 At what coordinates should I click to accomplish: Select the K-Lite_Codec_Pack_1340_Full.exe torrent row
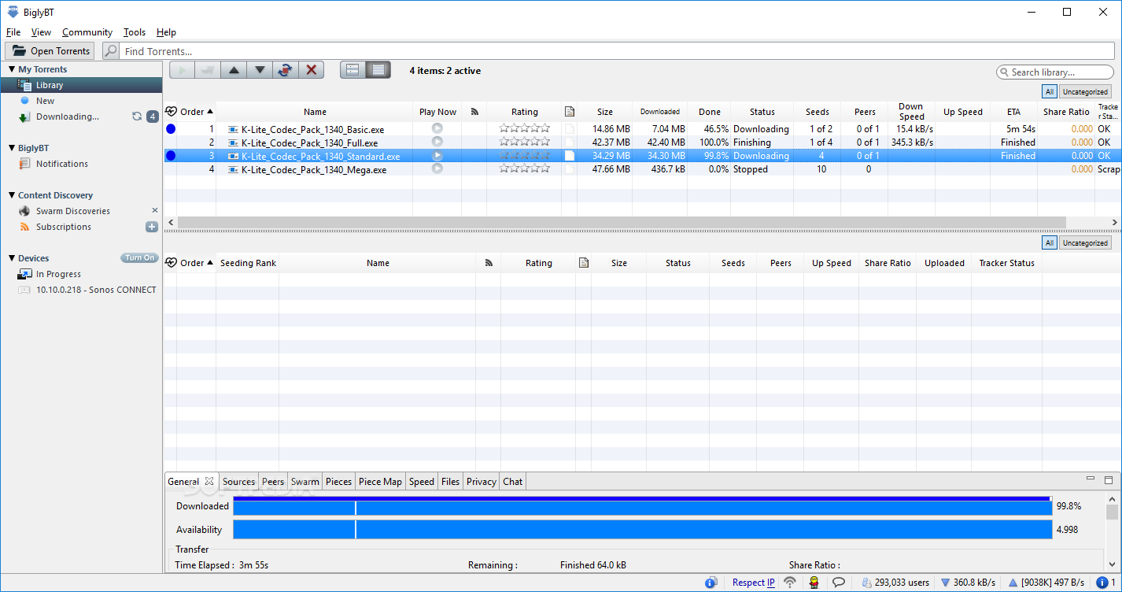click(x=642, y=142)
